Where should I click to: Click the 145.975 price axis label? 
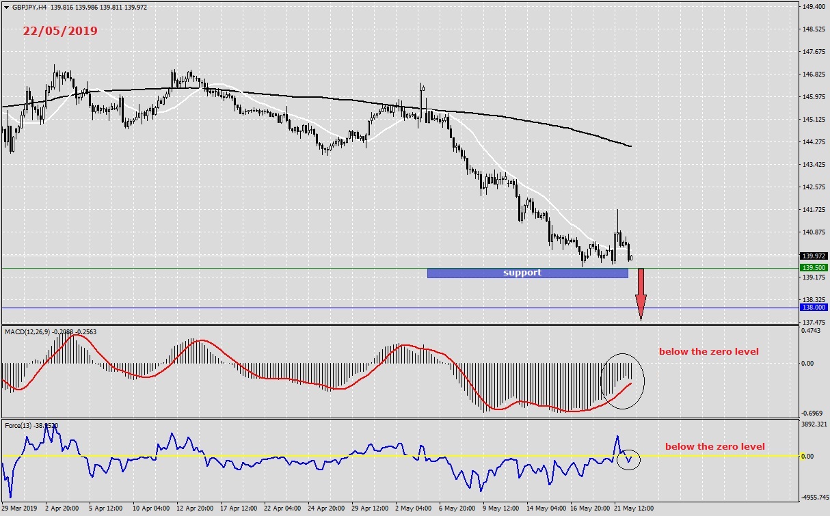click(x=813, y=96)
